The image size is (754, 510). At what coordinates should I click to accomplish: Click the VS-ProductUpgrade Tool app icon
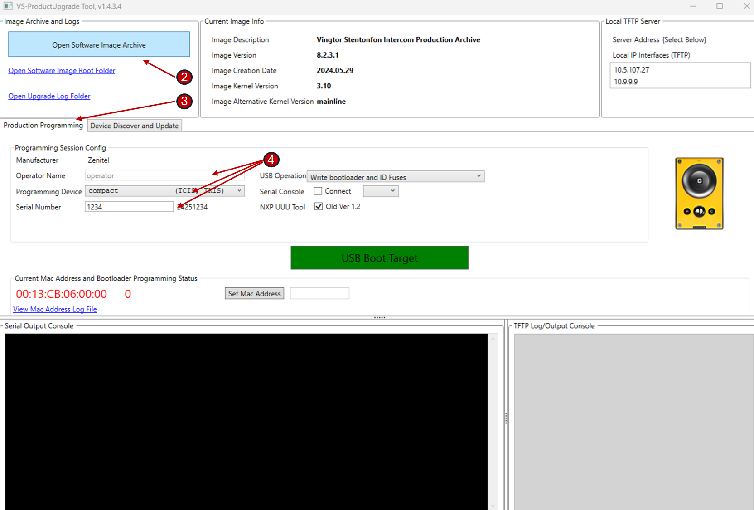click(8, 6)
